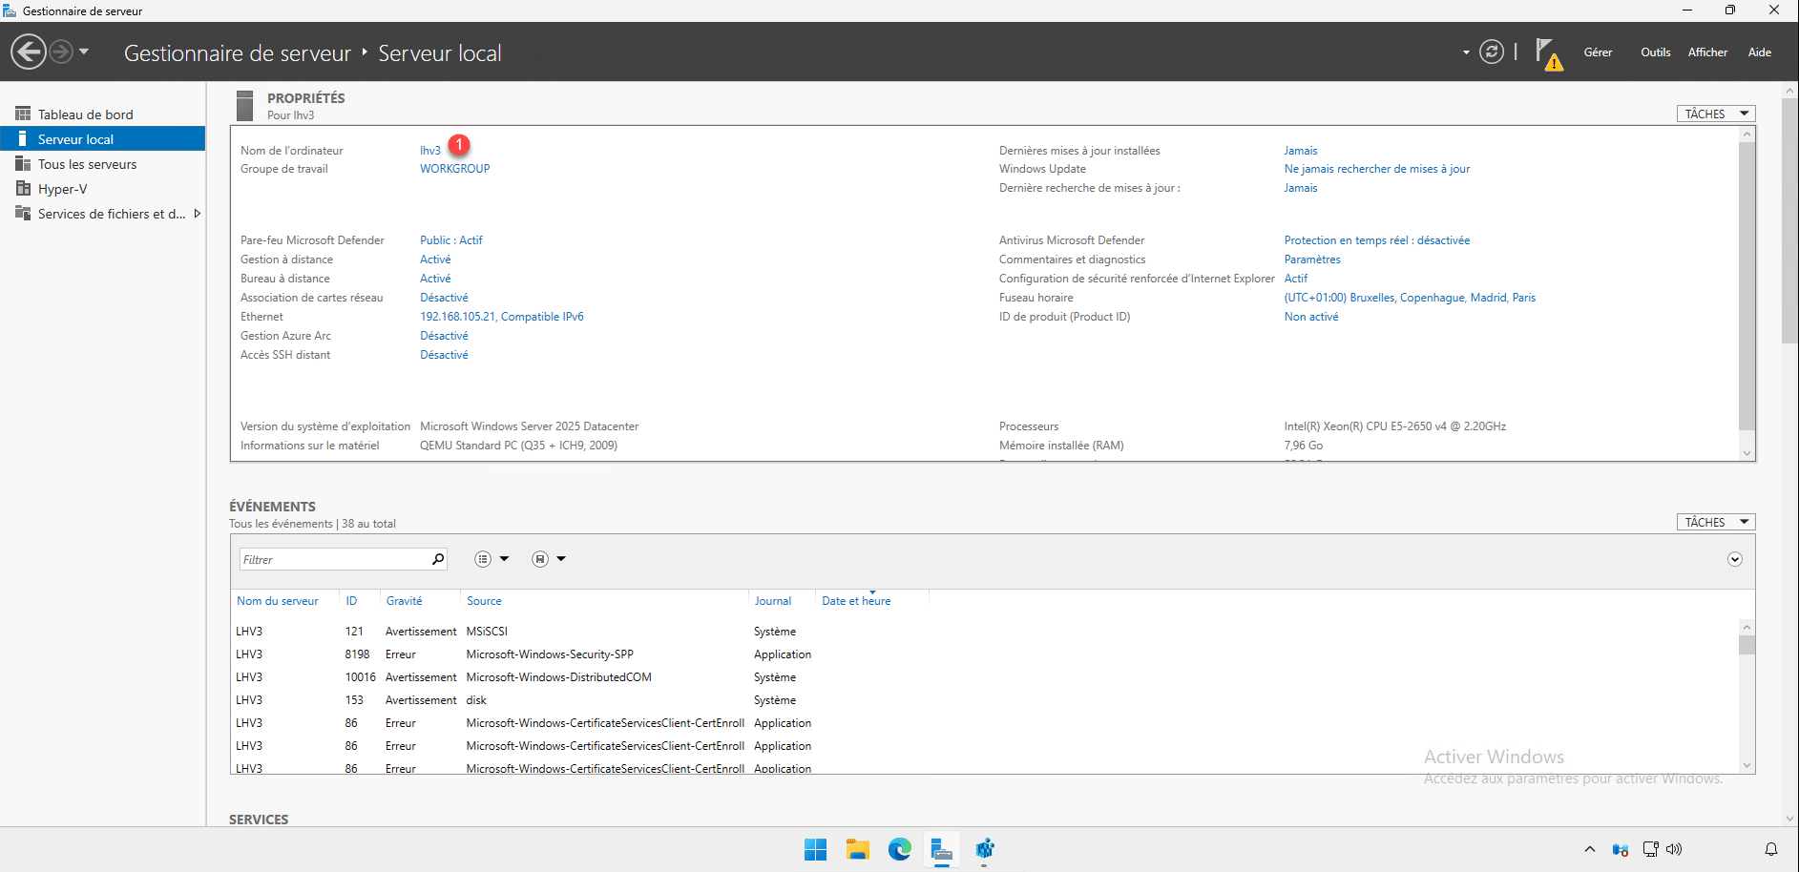Expand events filter panel chevron

tap(1735, 559)
